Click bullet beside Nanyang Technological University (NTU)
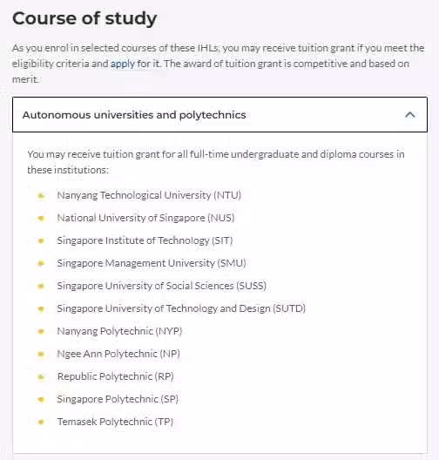Viewport: 439px width, 460px height. point(41,195)
